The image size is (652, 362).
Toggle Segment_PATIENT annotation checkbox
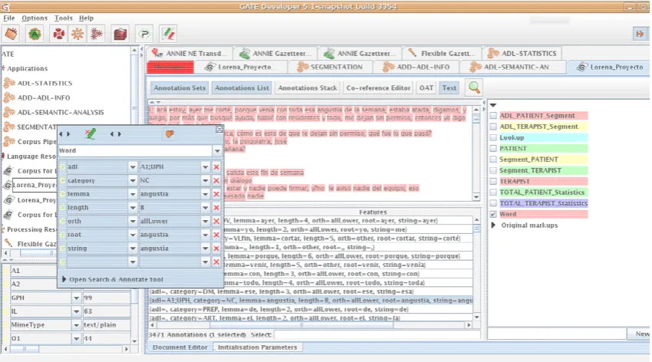493,160
